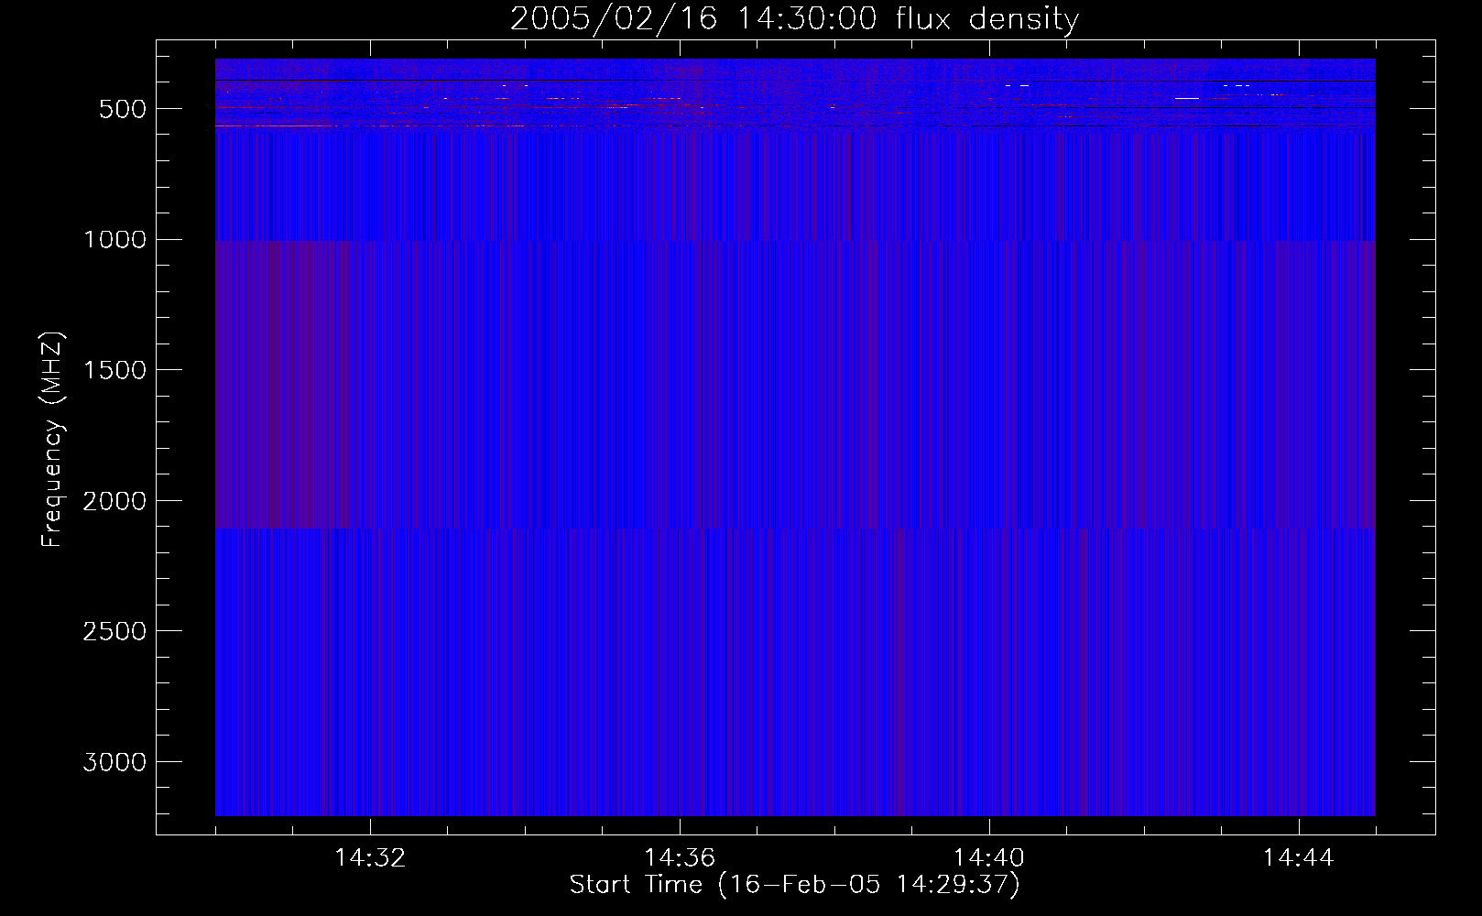Click the 14:40 time tick label
This screenshot has width=1482, height=916.
coord(989,858)
